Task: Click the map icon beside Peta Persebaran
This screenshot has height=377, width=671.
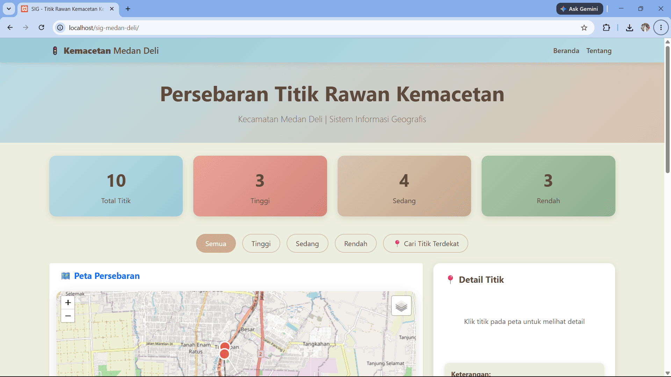Action: click(65, 276)
